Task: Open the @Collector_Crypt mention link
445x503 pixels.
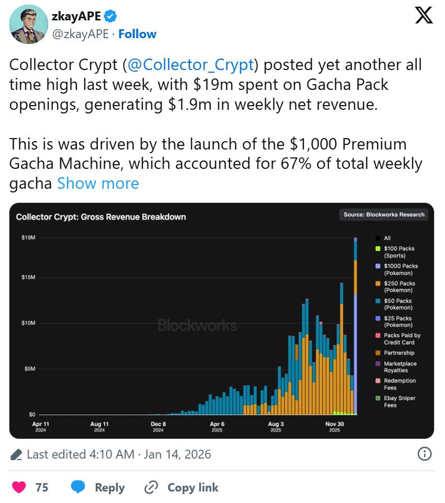Action: [191, 65]
